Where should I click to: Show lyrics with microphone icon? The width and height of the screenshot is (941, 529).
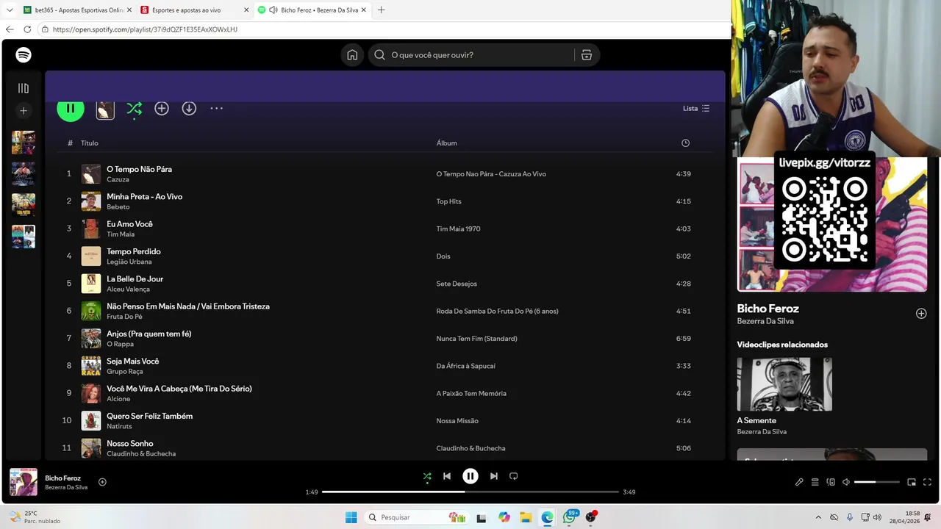[x=799, y=482]
